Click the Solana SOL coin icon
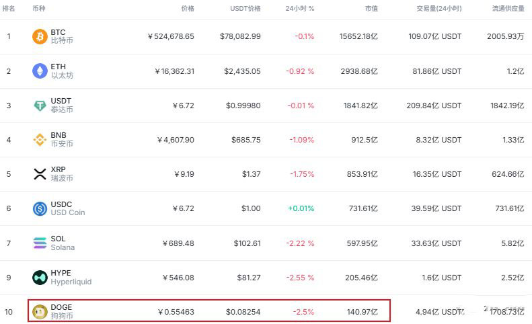 (x=40, y=243)
